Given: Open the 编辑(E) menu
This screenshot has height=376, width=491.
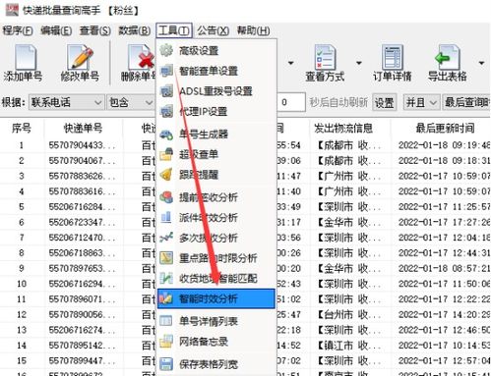Looking at the screenshot, I should 56,30.
